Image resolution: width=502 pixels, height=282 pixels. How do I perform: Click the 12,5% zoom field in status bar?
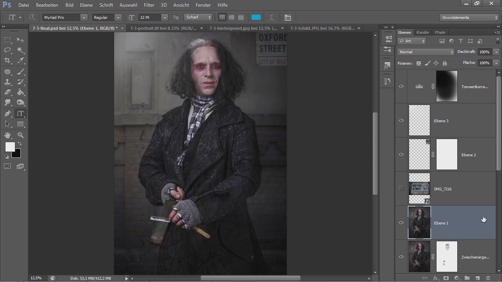pos(36,278)
